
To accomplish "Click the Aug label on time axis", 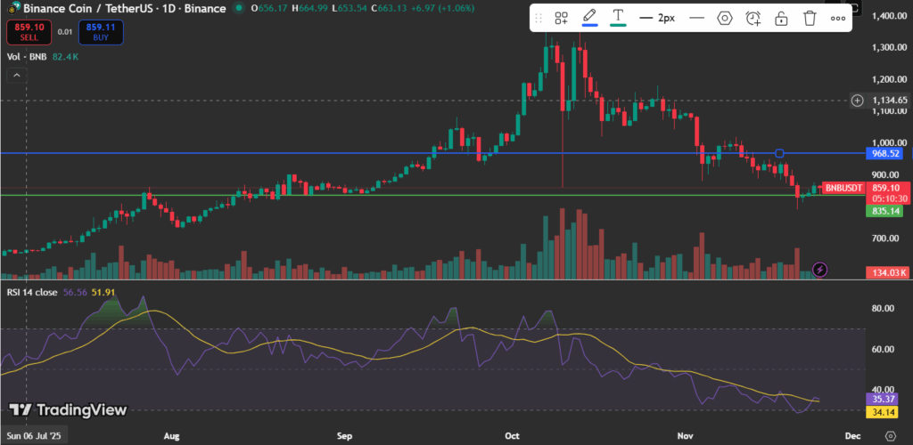I will click(x=171, y=435).
